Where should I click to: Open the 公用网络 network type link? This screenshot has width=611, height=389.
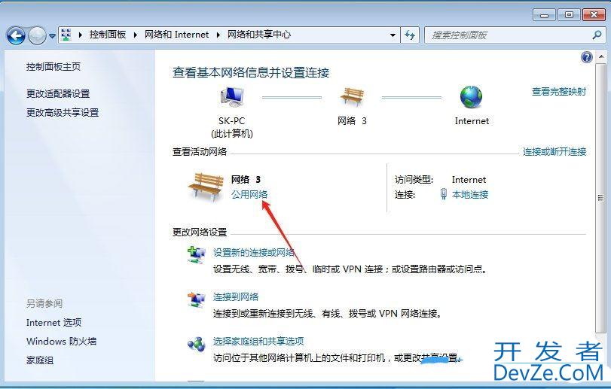[249, 194]
